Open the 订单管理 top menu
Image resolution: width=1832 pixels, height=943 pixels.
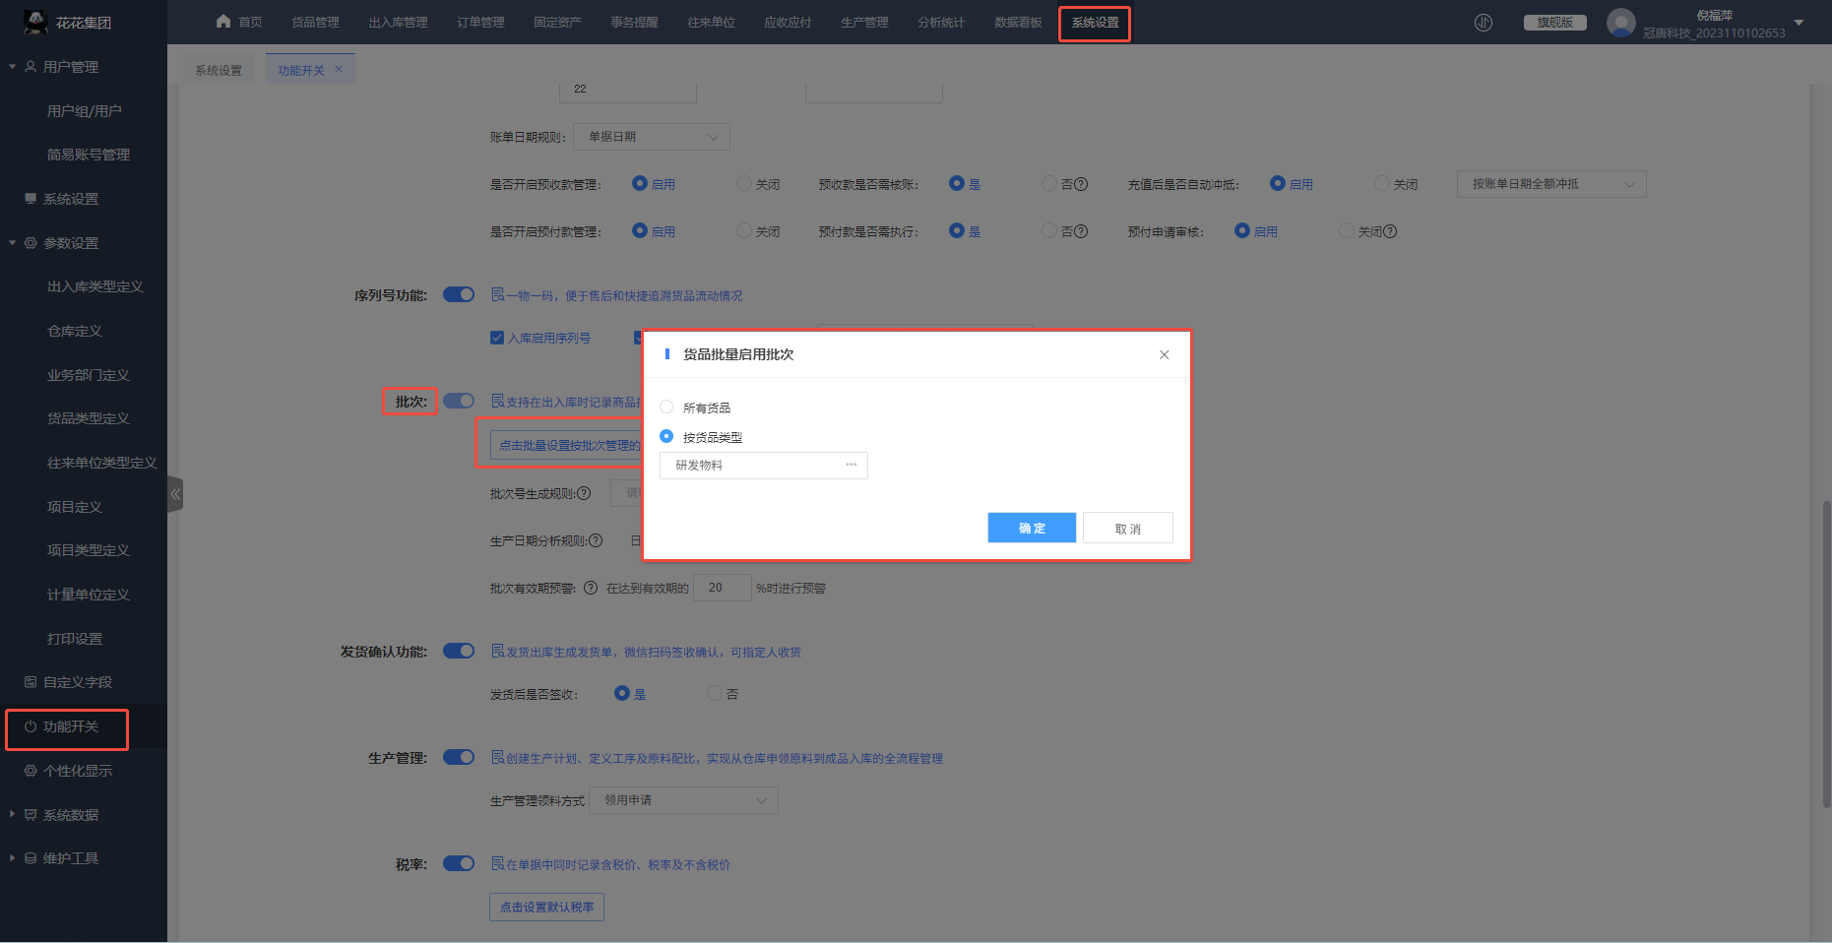click(480, 23)
